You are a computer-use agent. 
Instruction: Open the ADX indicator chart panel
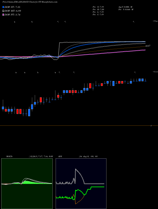[81, 184]
